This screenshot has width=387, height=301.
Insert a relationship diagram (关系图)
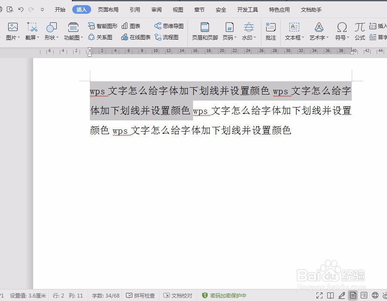point(100,37)
